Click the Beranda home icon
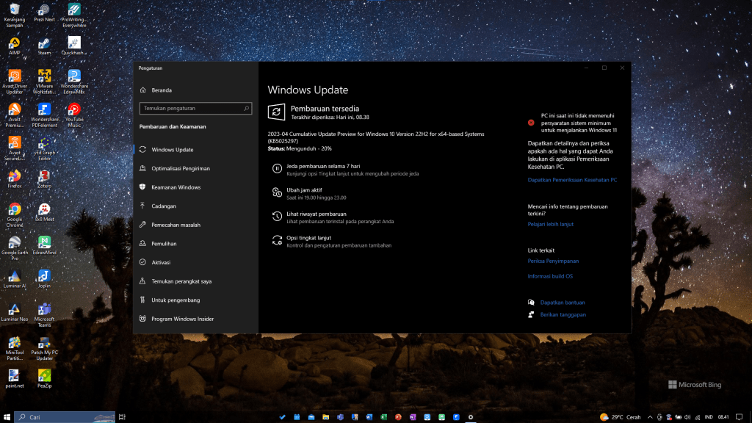752x423 pixels. coord(142,90)
